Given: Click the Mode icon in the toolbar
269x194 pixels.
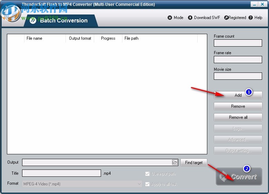Looking at the screenshot, I should [170, 18].
